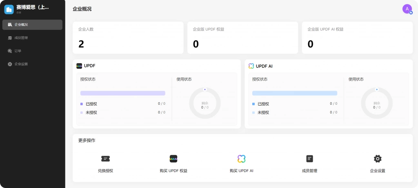This screenshot has width=418, height=188.
Task: Click the gear icon beside sidebar 企业设置
Action: pyautogui.click(x=10, y=64)
